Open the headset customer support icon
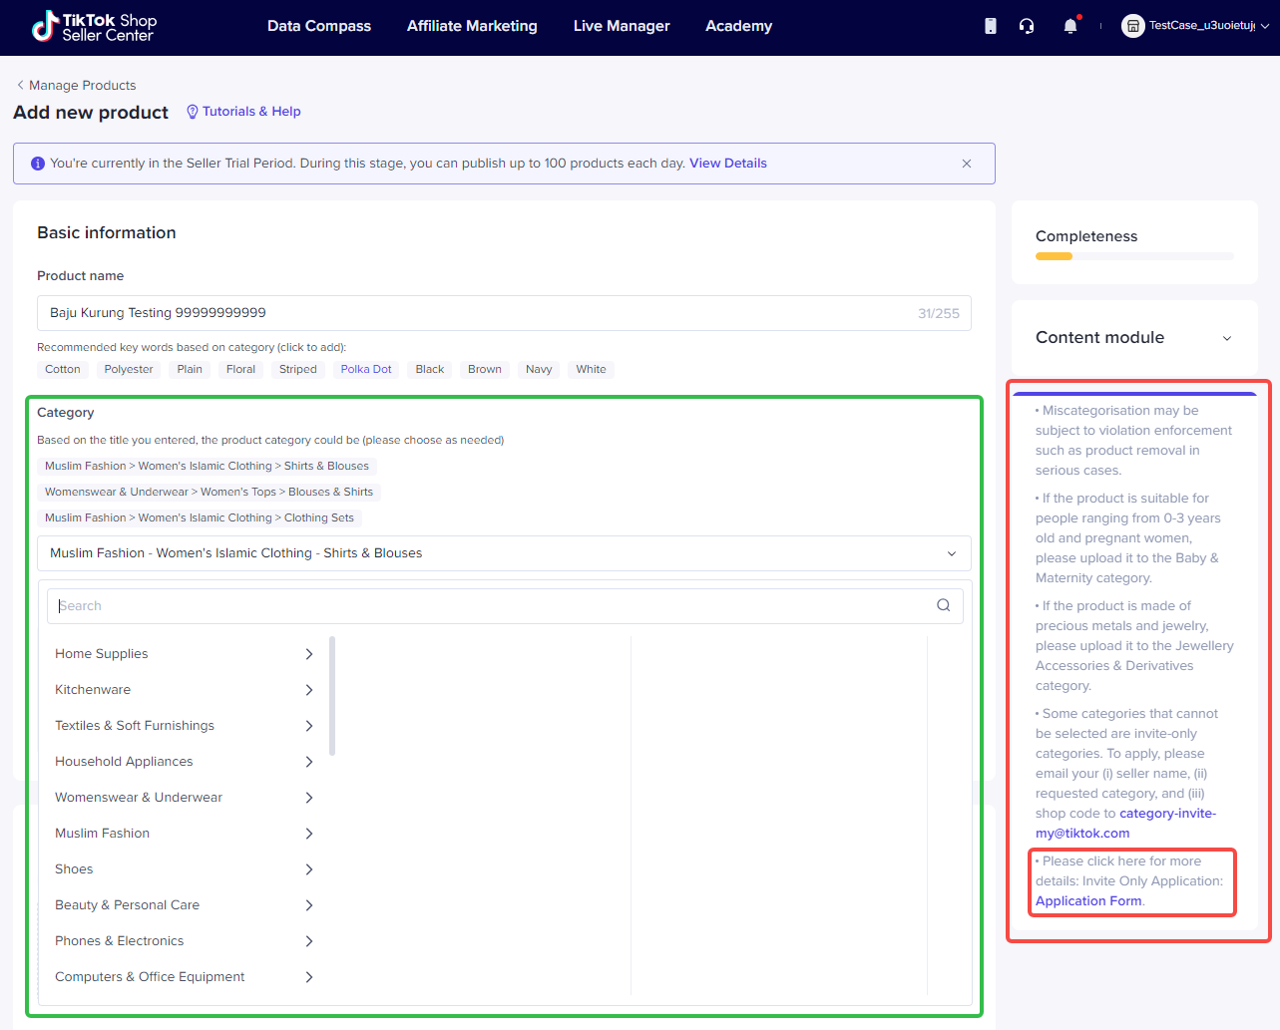1280x1030 pixels. coord(1027,26)
